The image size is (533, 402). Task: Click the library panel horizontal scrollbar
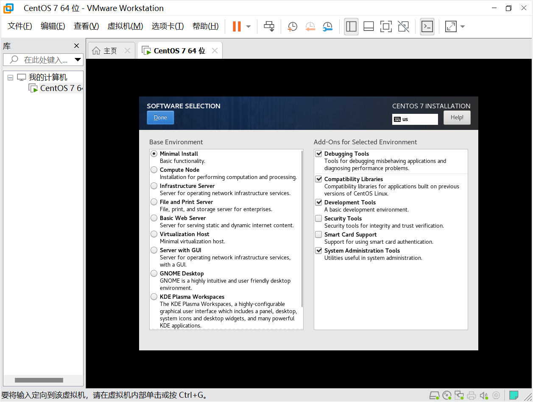click(x=39, y=380)
